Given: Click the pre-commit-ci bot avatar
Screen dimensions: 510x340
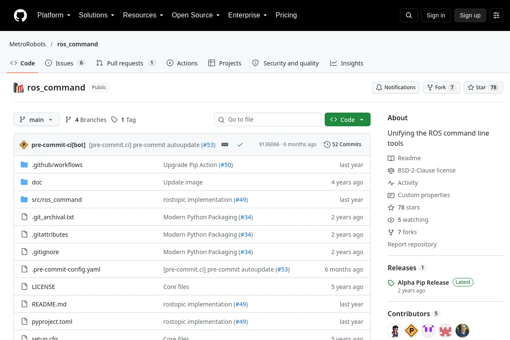Looking at the screenshot, I should pyautogui.click(x=24, y=144).
